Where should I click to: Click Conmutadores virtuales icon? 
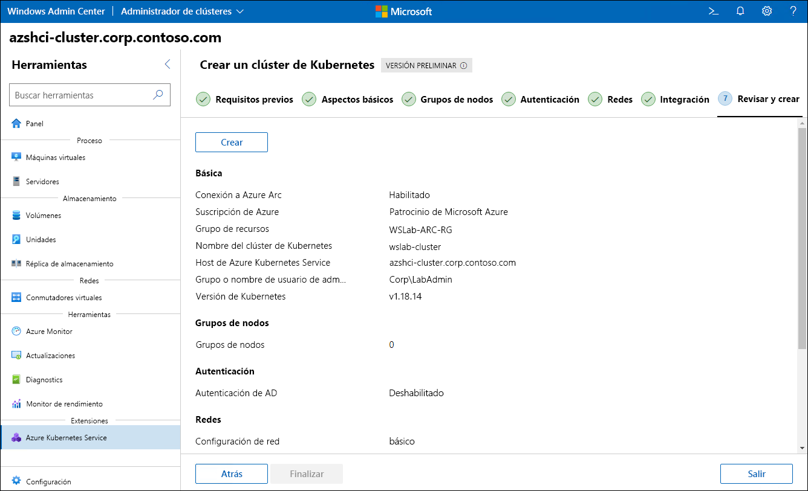(16, 298)
